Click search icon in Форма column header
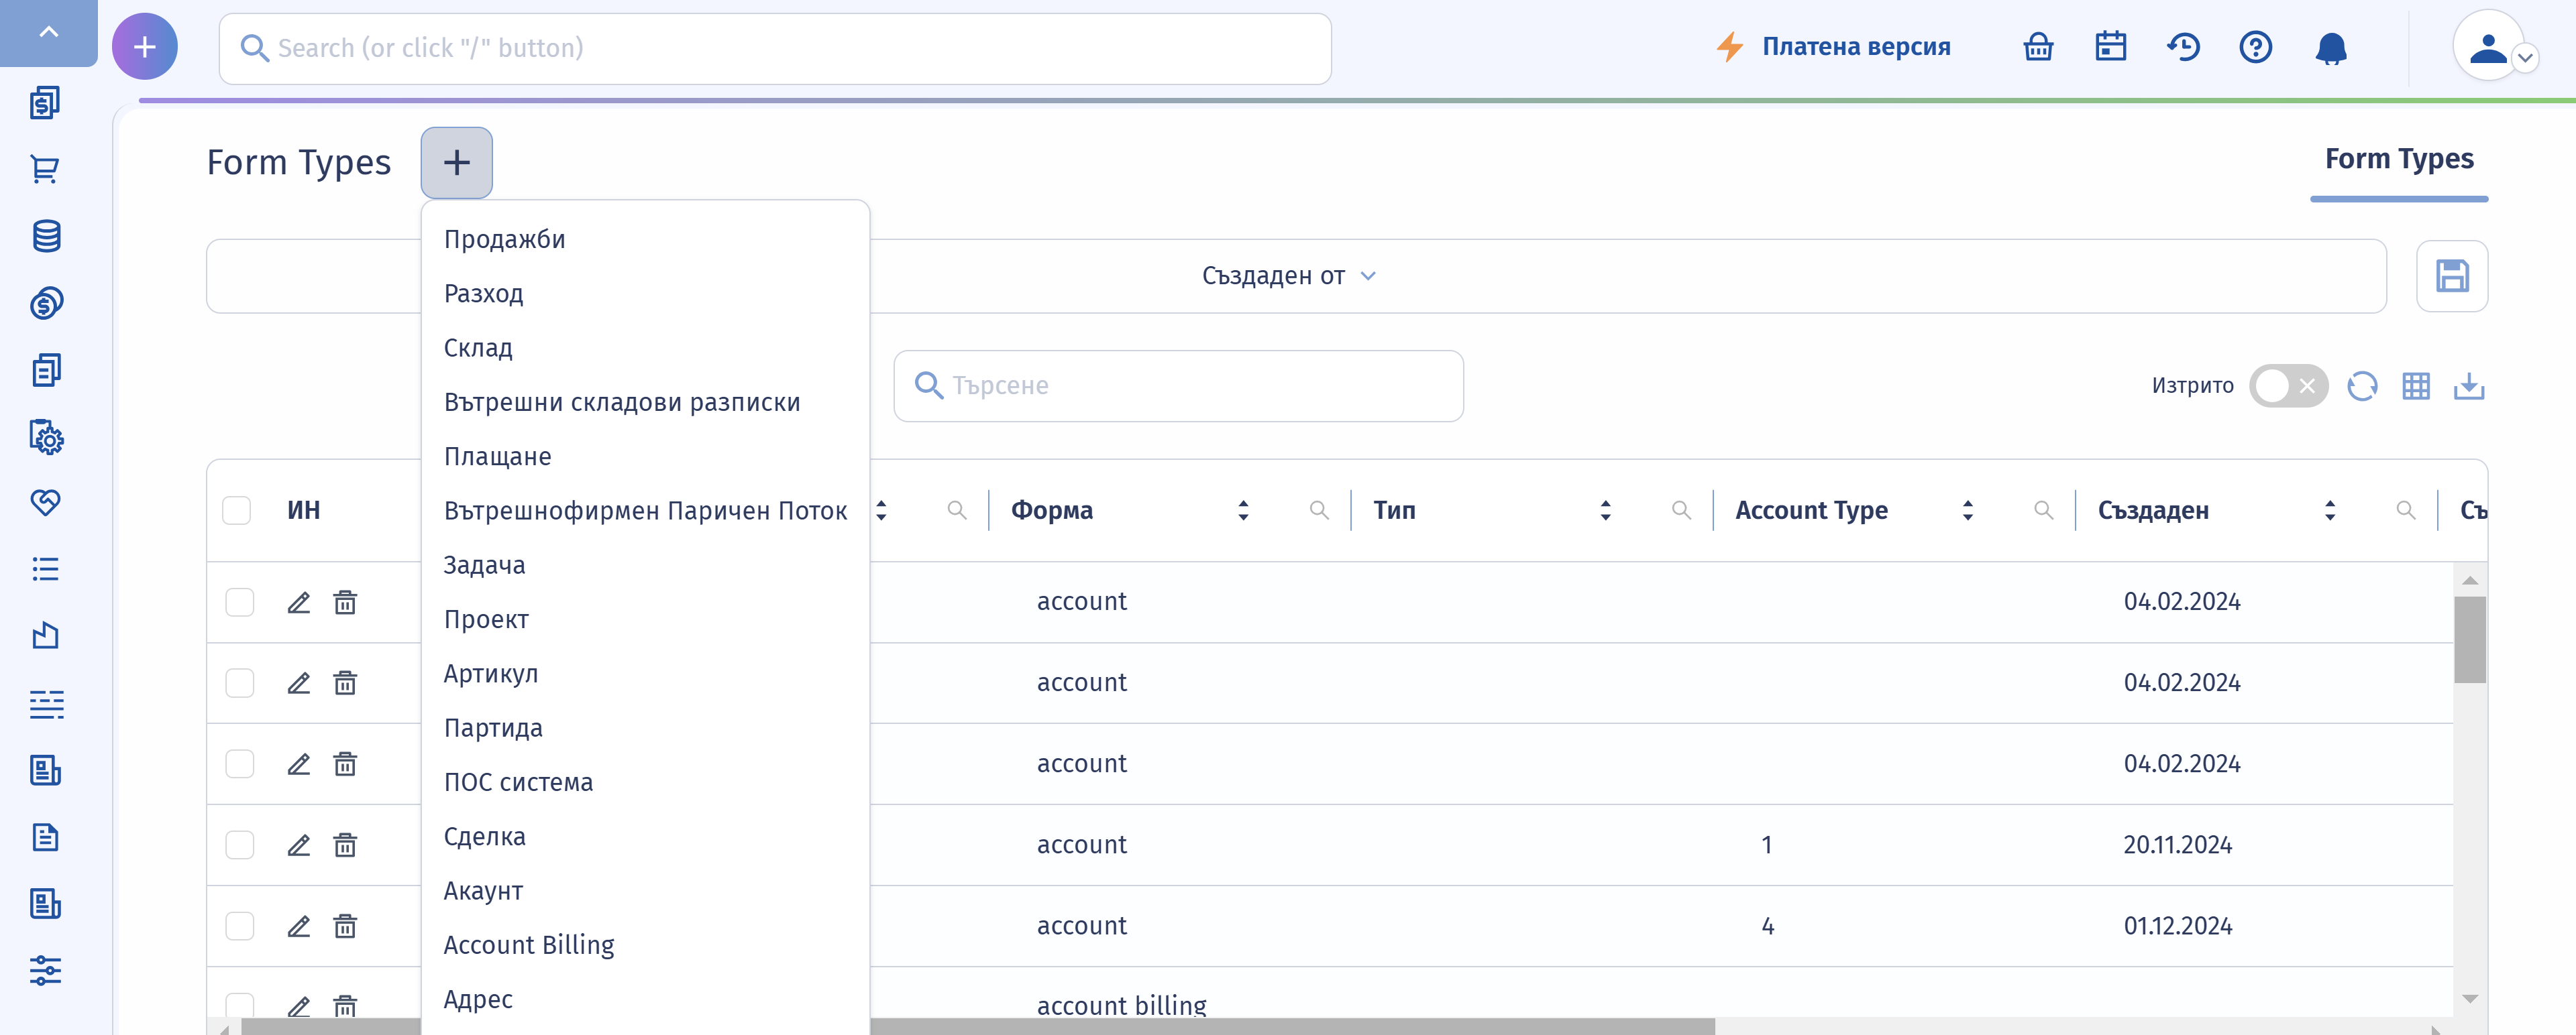This screenshot has width=2576, height=1035. tap(1319, 511)
